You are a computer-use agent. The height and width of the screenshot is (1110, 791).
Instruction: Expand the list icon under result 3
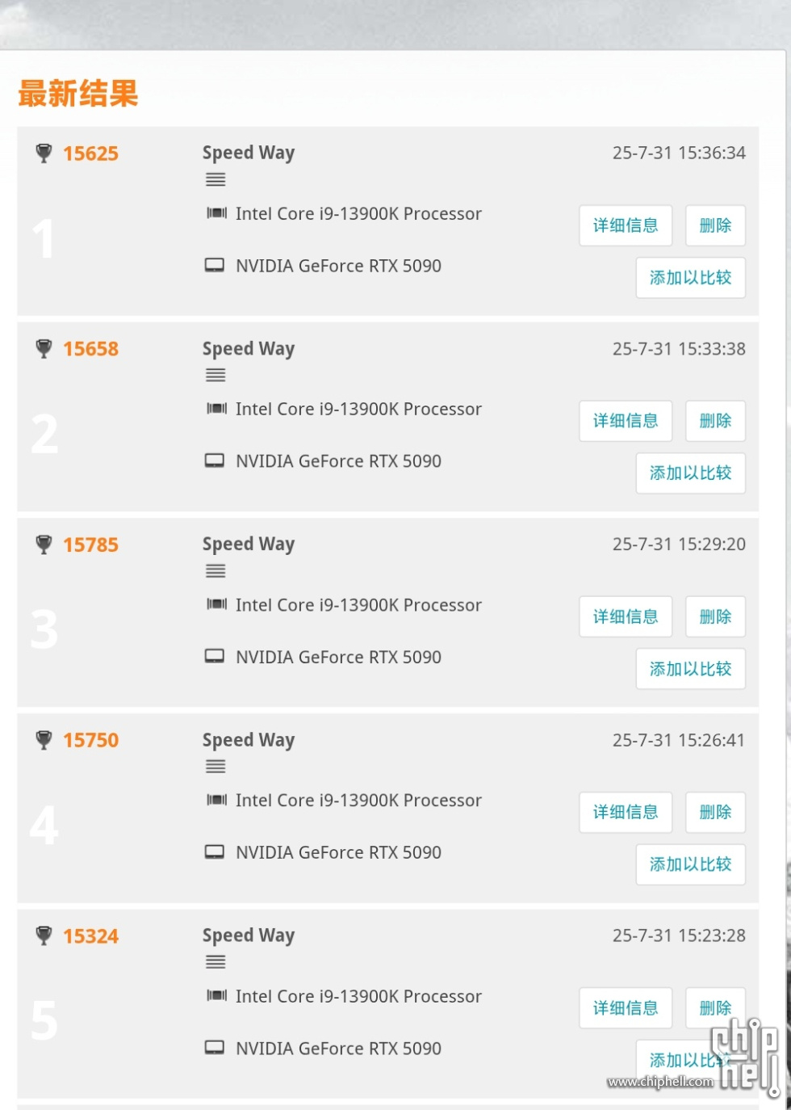pos(216,571)
